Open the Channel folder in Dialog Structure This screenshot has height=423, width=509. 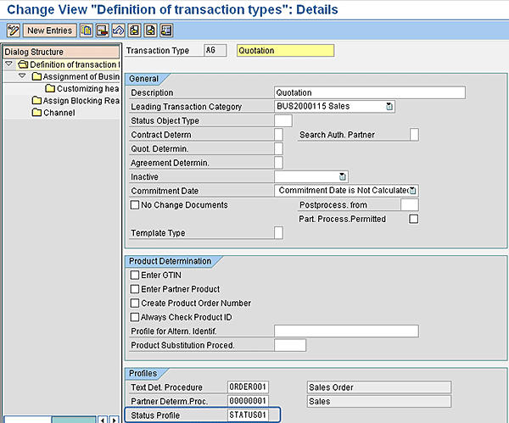tap(59, 113)
